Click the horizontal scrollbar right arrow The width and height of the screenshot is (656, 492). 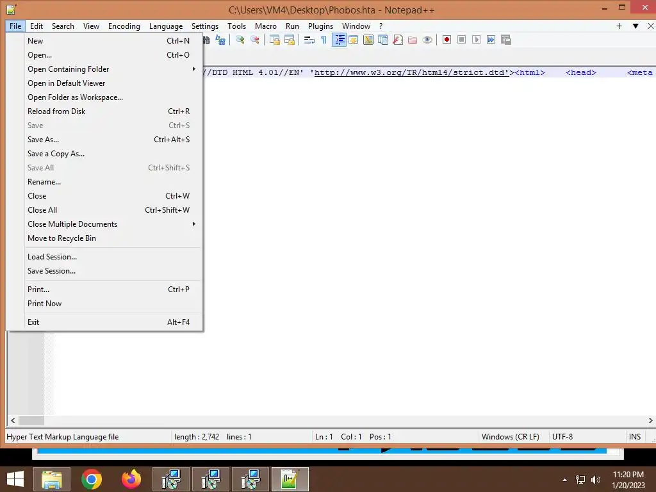(651, 420)
